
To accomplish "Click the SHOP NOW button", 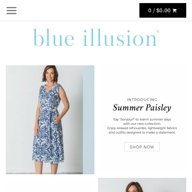I will (x=142, y=147).
